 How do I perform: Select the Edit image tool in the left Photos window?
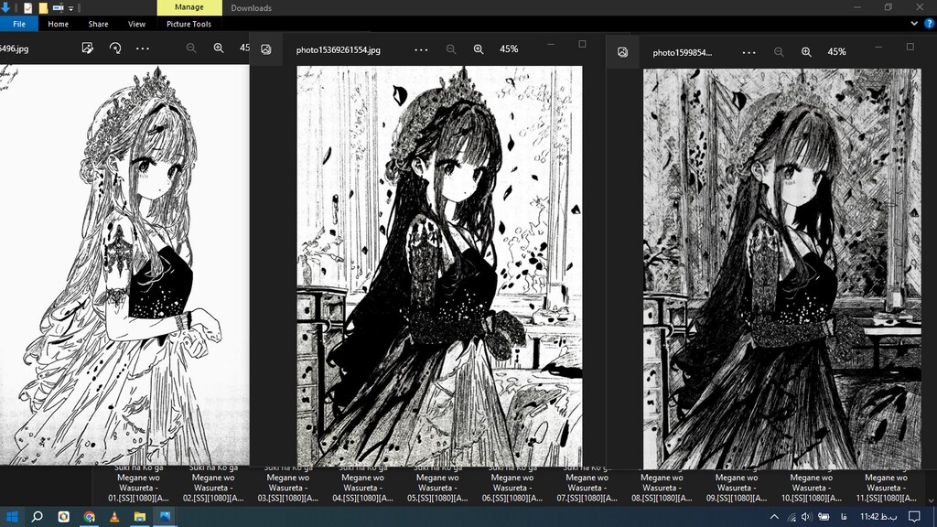pyautogui.click(x=87, y=48)
